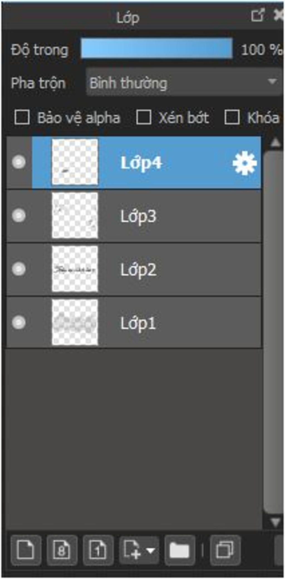Click the layer list scroll down arrow

tap(275, 522)
